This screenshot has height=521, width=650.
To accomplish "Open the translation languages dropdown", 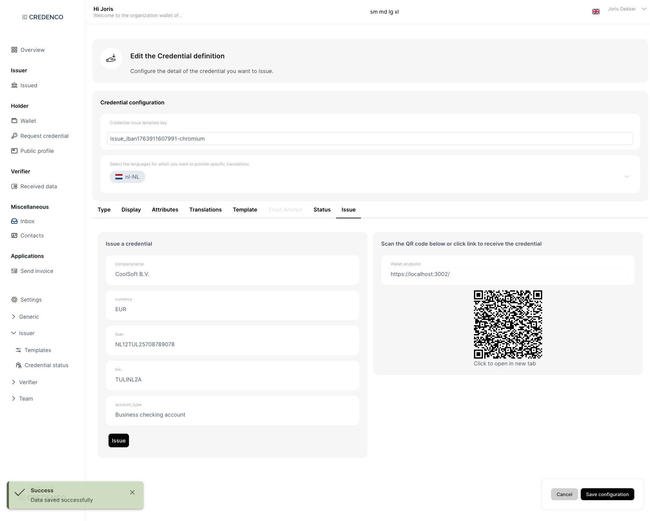I will [x=626, y=177].
